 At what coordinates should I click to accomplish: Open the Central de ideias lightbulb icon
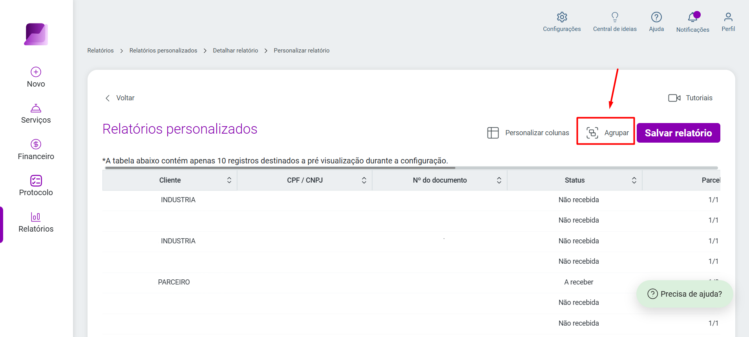(615, 17)
